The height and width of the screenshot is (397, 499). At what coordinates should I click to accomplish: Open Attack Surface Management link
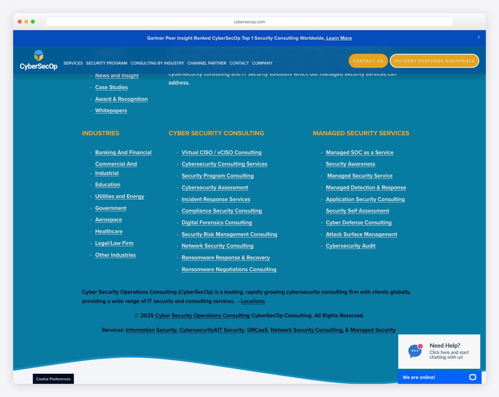[x=361, y=234]
